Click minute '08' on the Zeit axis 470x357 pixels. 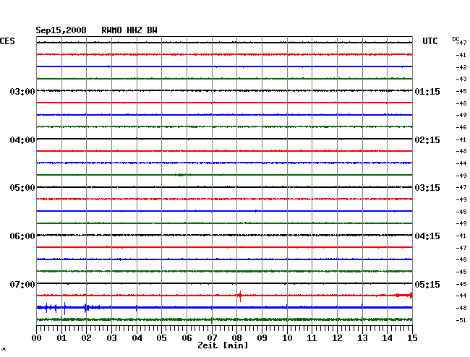click(236, 338)
